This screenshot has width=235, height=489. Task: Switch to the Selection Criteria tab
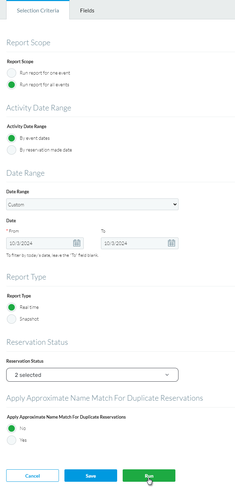coord(38,10)
